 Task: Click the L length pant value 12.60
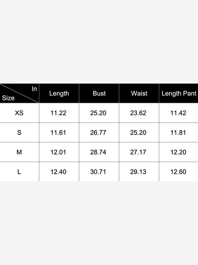[178, 172]
